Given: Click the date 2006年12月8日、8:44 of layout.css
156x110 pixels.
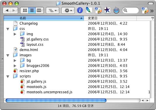Looking at the screenshot, I should tap(106, 45).
